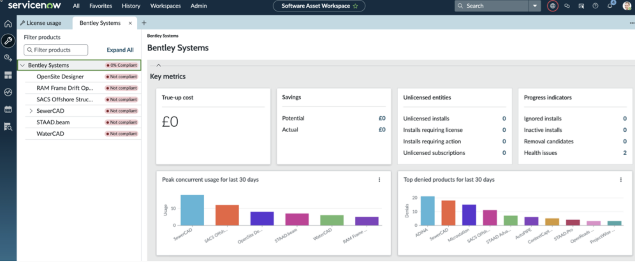Switch to the License usage tab

click(40, 23)
